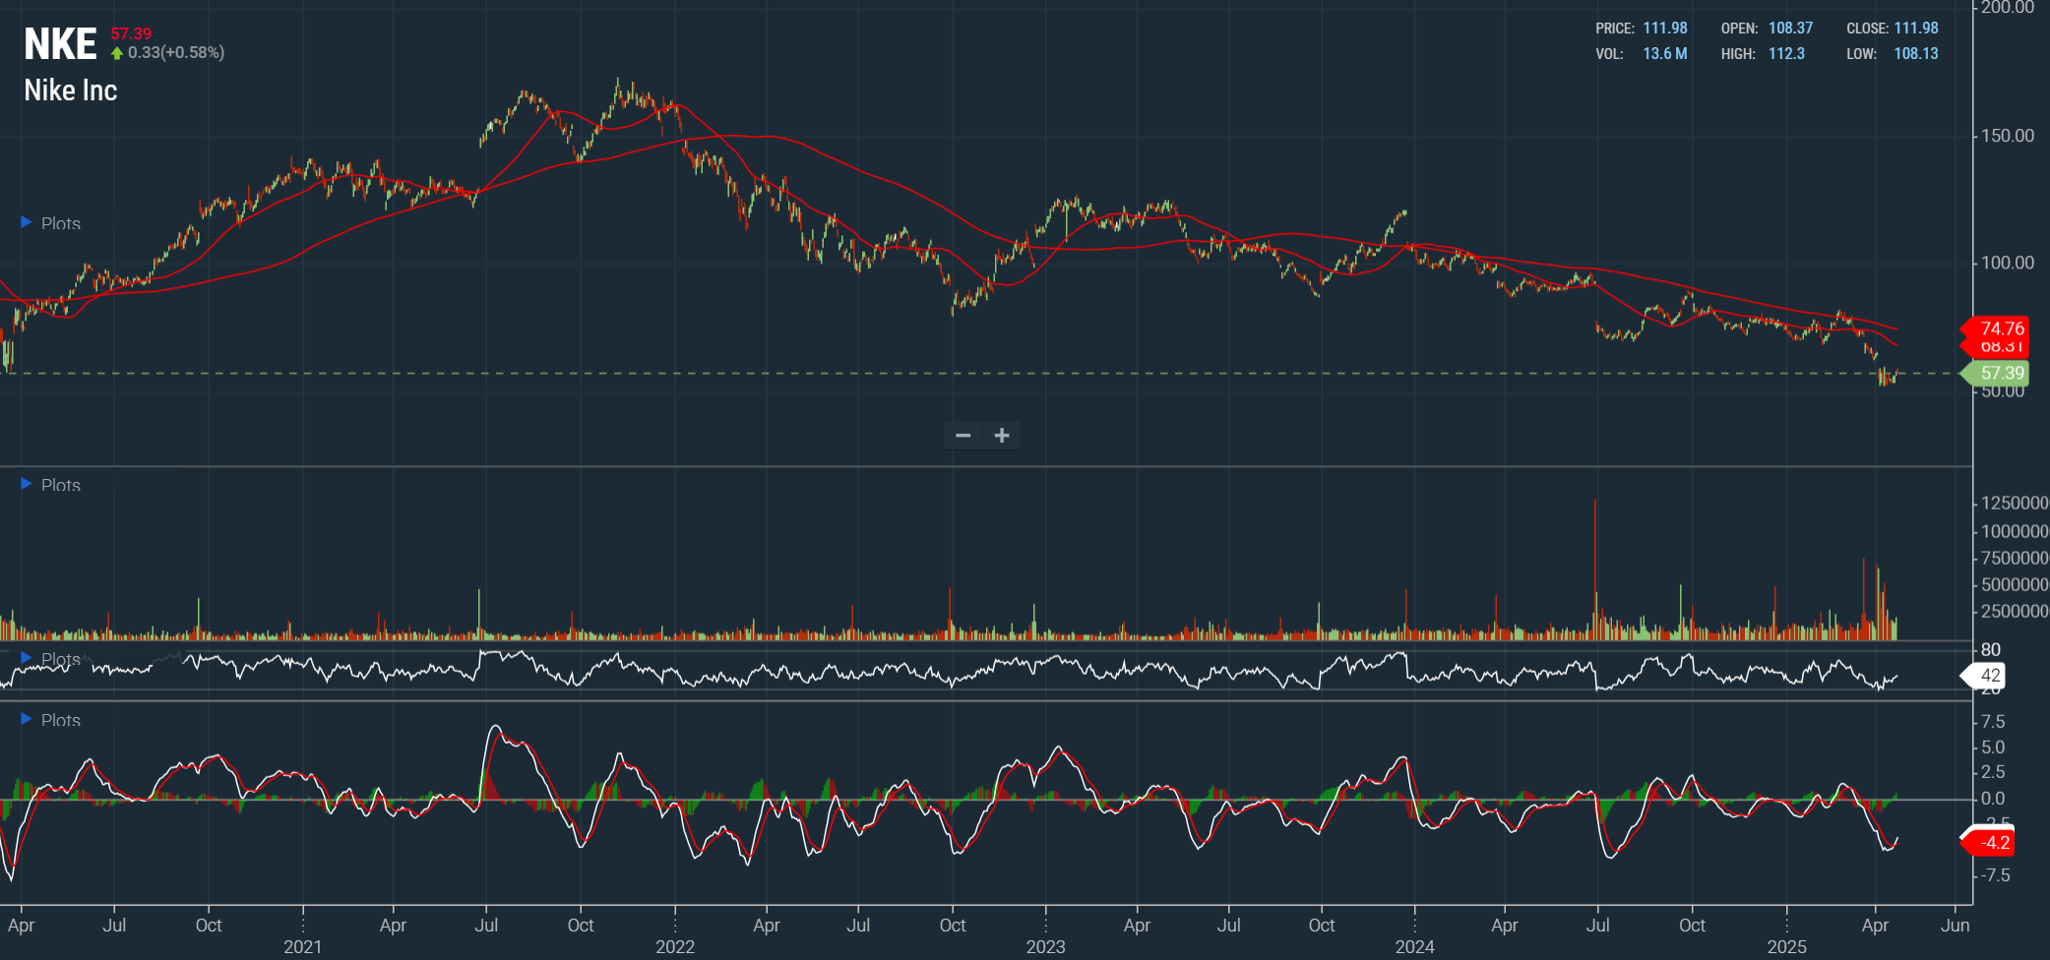Click the 2500000 volume axis label
This screenshot has height=960, width=2050.
click(2015, 612)
